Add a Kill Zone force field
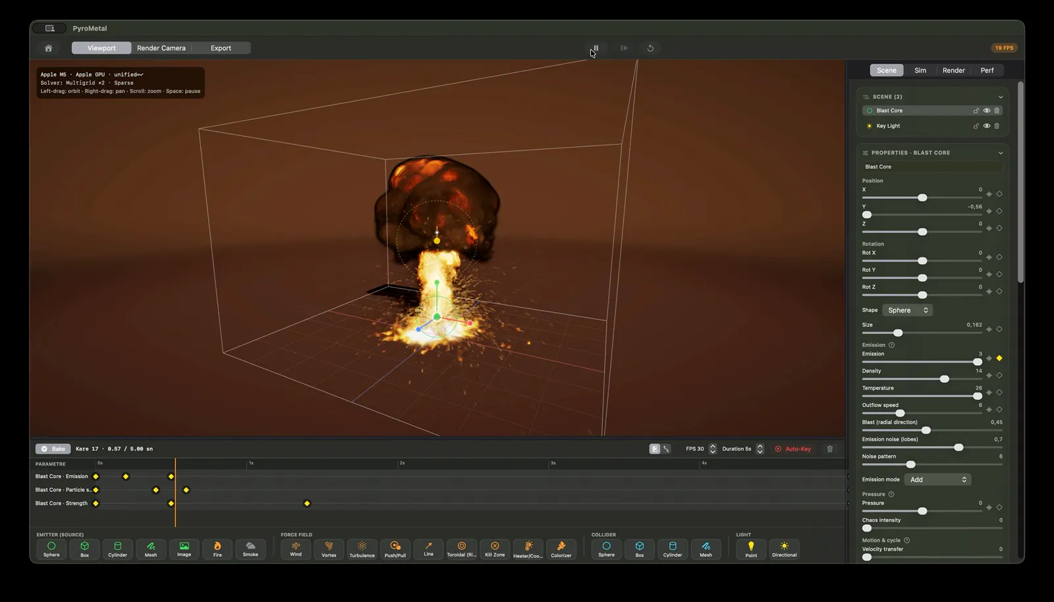Screen dimensions: 1054x602 click(495, 549)
